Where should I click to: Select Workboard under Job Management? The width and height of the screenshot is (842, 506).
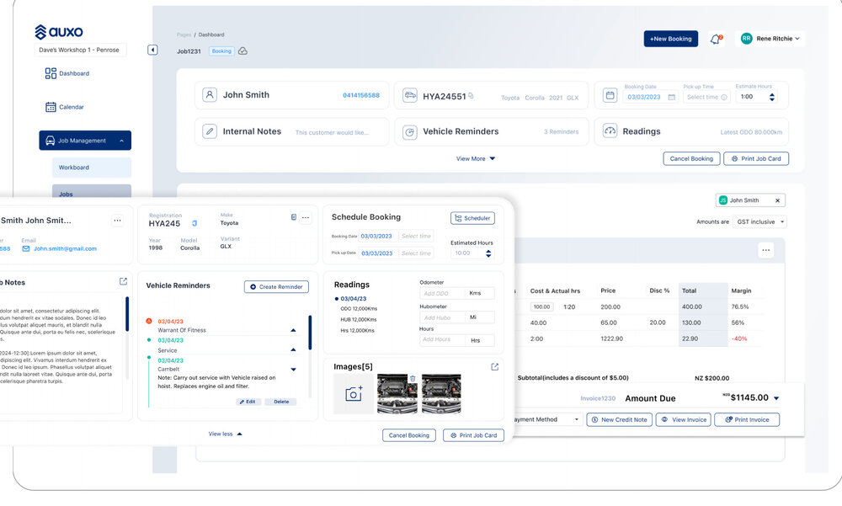[91, 168]
